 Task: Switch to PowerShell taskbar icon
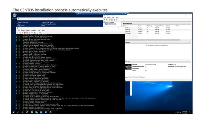coord(46,112)
